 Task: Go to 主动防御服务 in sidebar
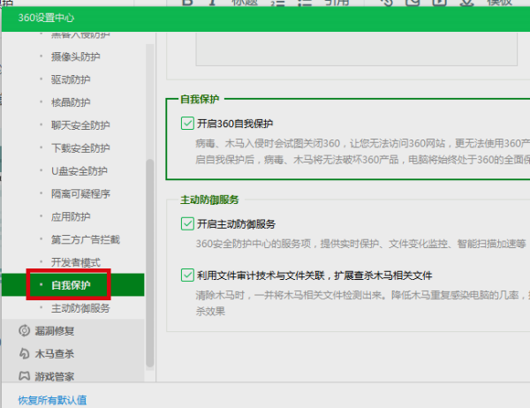click(80, 308)
